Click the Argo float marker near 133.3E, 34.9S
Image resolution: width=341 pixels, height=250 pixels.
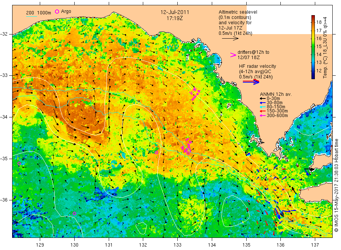[188, 153]
